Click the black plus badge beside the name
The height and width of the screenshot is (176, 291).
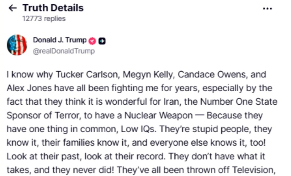point(102,41)
